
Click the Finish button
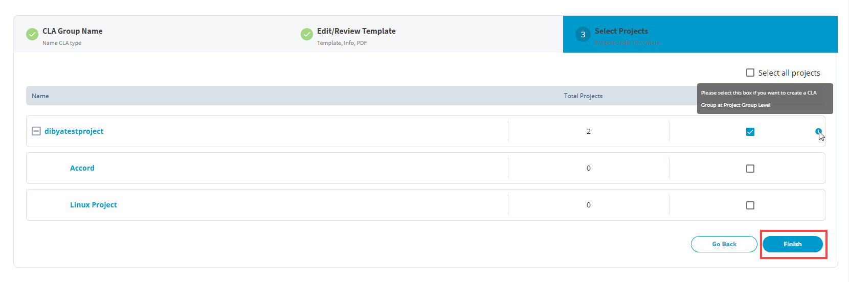point(792,244)
